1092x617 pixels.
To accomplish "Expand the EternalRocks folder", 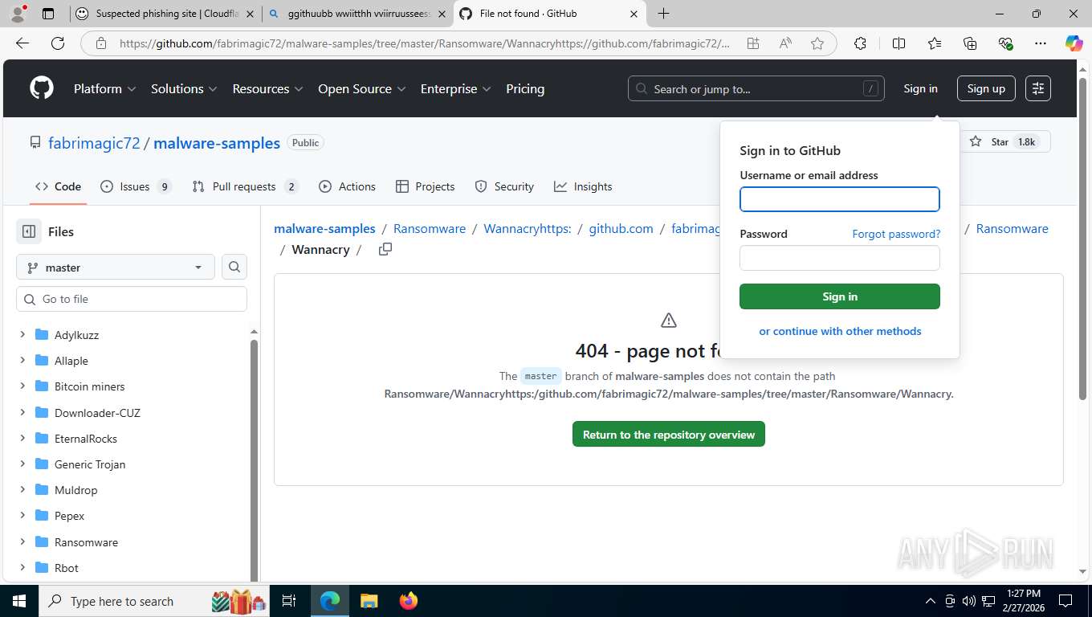I will point(22,438).
